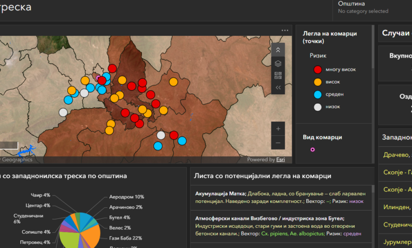Open the basemap gallery grid icon
Screen dimensions: 412x248
(278, 75)
